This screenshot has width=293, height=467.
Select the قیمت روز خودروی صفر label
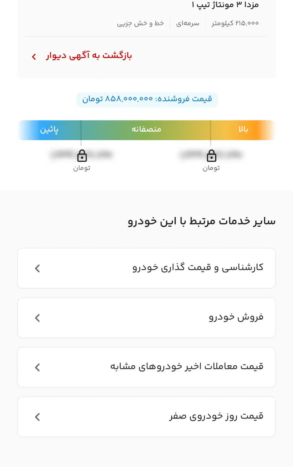pos(216,416)
